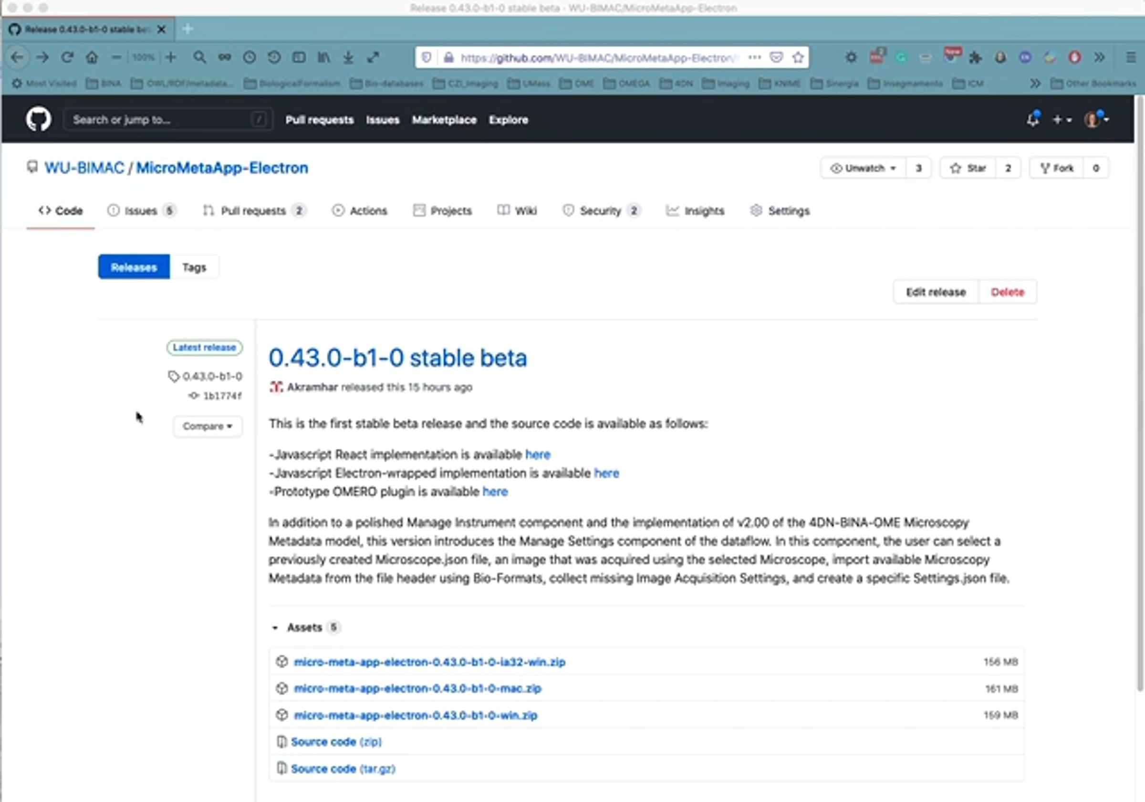Screen dimensions: 1145x802
Task: Download the ia32-win.zip asset
Action: 429,662
